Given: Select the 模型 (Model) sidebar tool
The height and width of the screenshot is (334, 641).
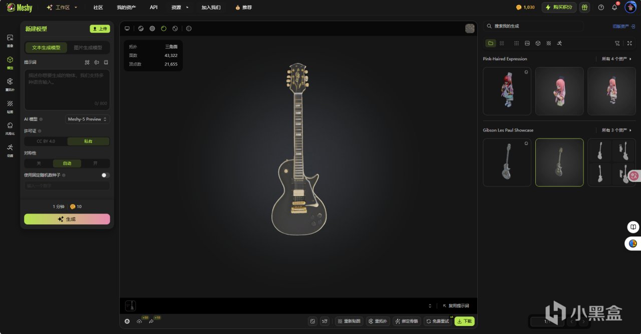Looking at the screenshot, I should [10, 62].
